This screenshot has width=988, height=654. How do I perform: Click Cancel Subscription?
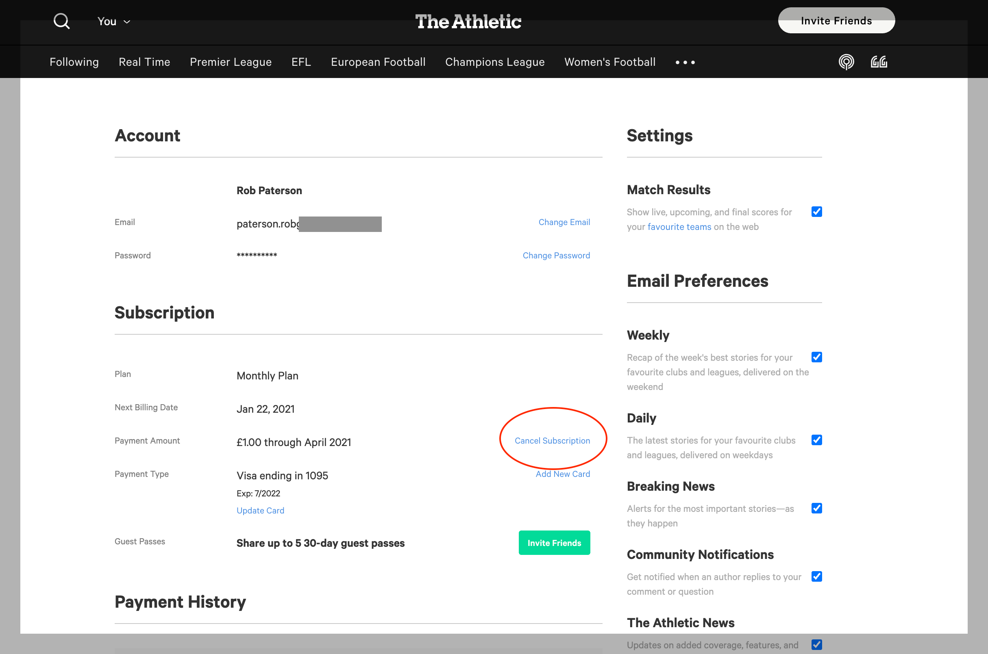pyautogui.click(x=552, y=440)
